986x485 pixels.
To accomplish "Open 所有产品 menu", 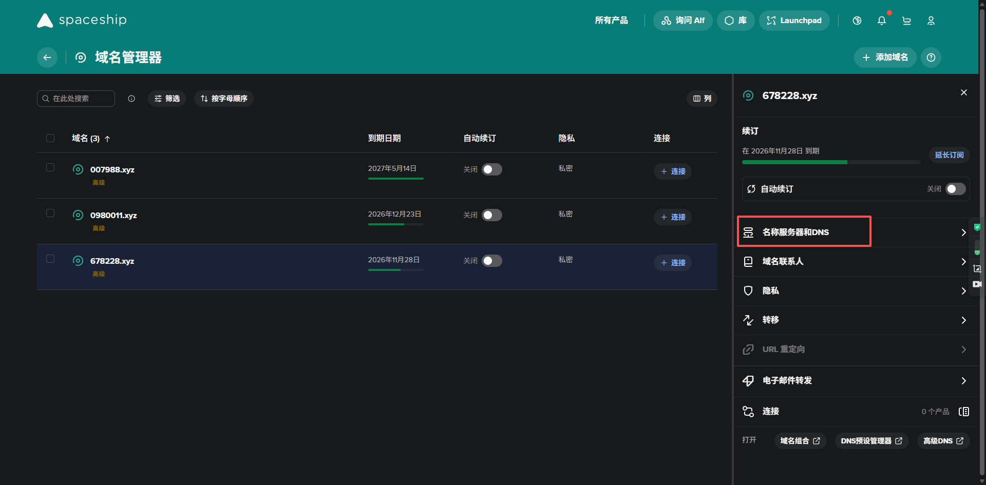I will coord(611,21).
